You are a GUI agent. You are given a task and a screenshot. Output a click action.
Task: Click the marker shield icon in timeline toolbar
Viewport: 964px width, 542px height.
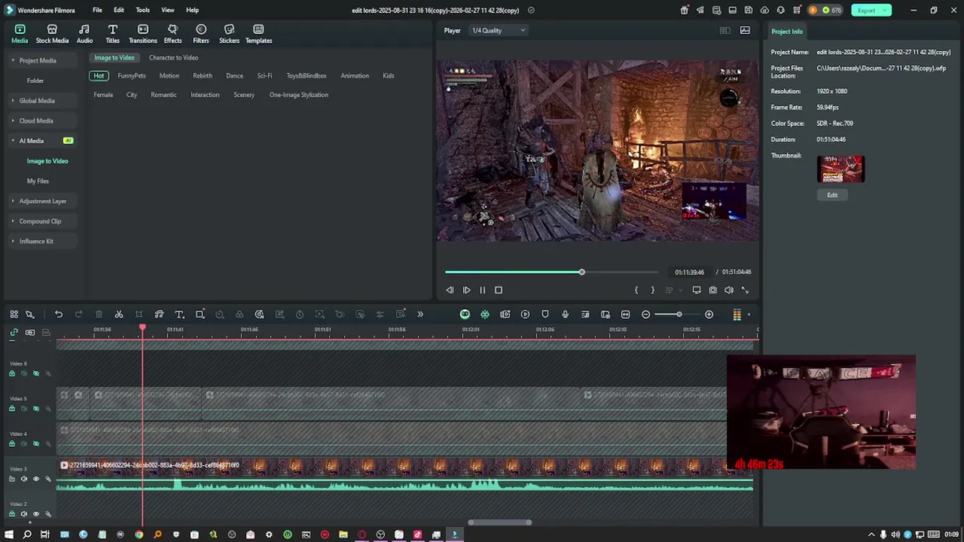(545, 314)
